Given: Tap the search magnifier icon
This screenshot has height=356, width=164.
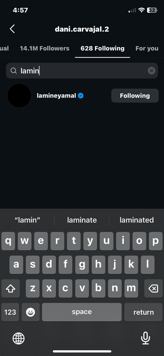Looking at the screenshot, I should (x=14, y=71).
